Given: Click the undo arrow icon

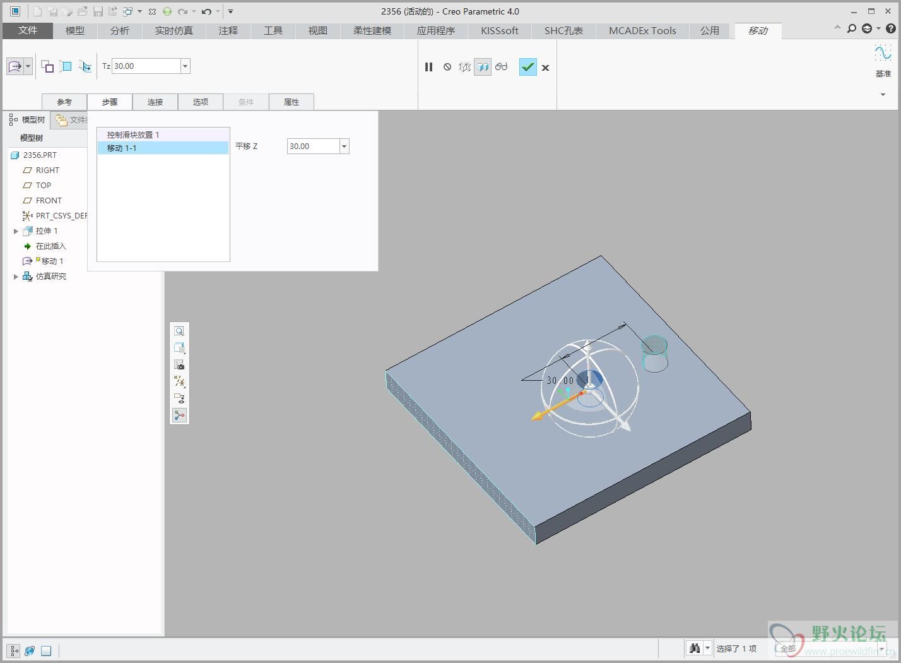Looking at the screenshot, I should point(206,11).
